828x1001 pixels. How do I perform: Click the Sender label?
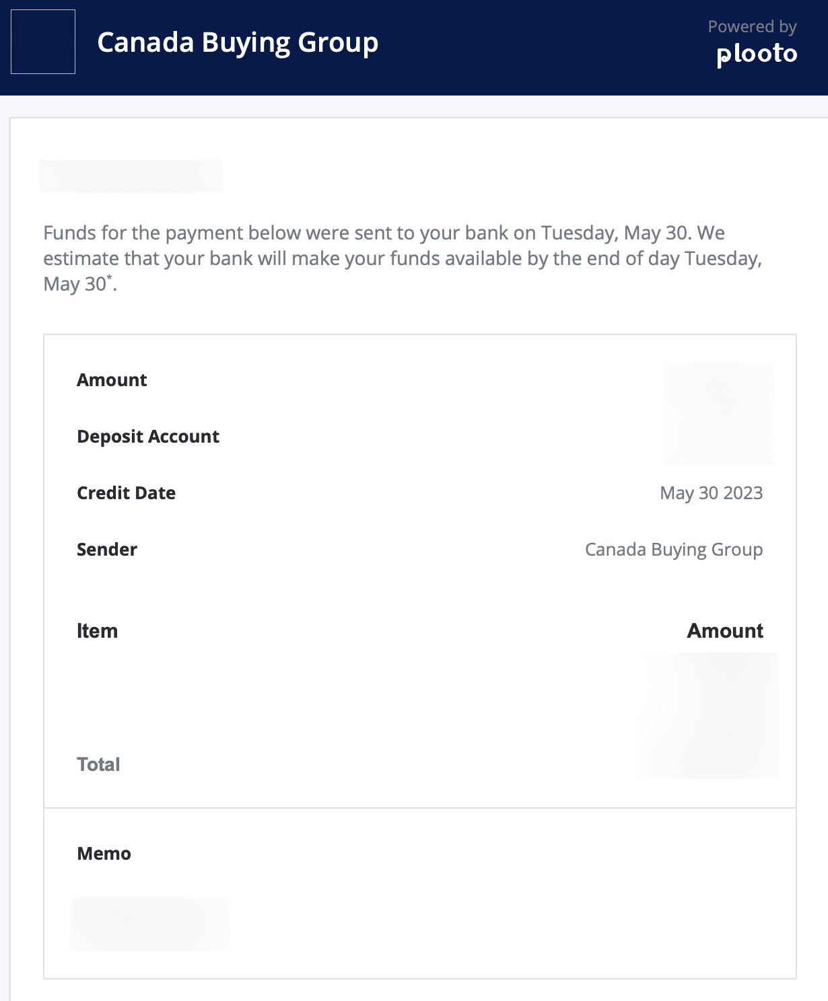107,550
